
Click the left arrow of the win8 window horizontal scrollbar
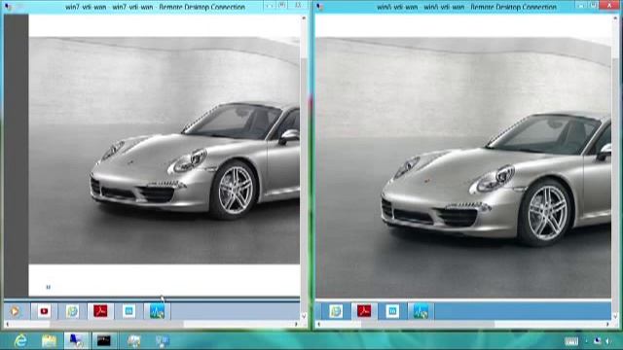318,324
